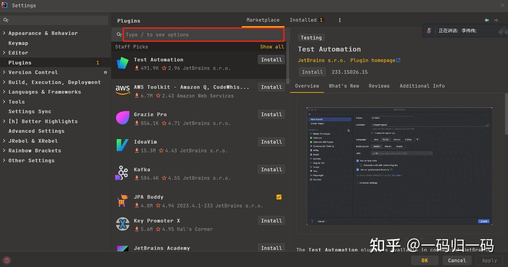Expand the Tools settings node
508x267 pixels.
click(x=4, y=102)
